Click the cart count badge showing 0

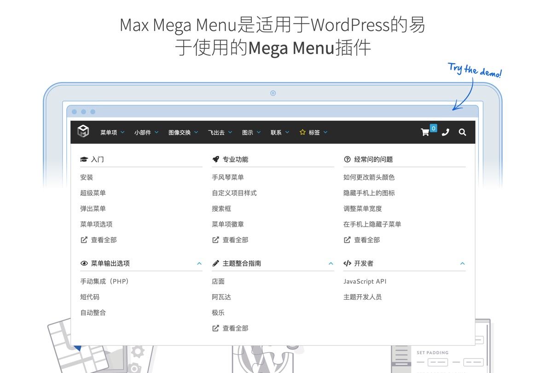pyautogui.click(x=433, y=128)
